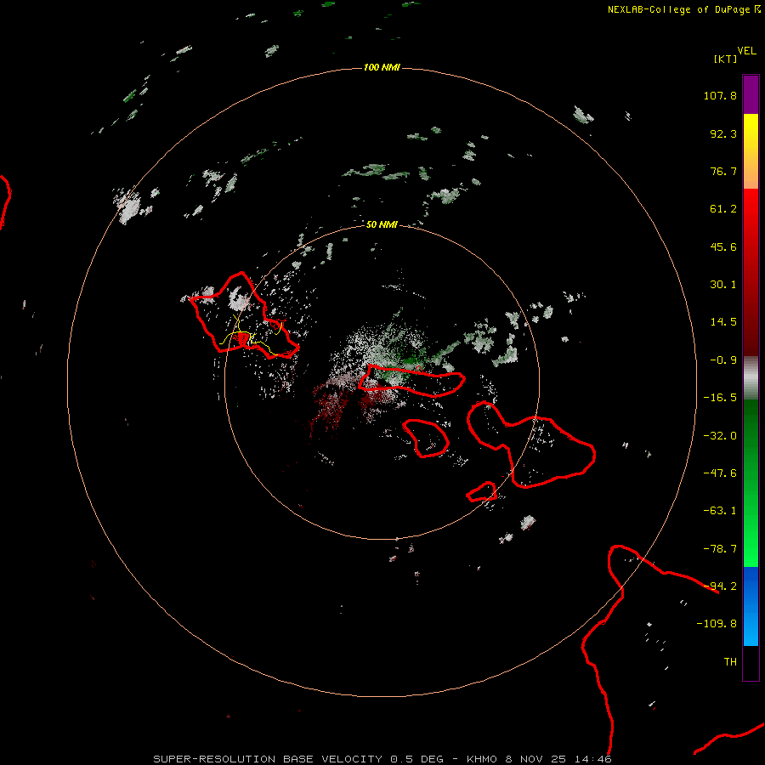
Task: Click the -0.9 velocity scale label
Action: [723, 360]
